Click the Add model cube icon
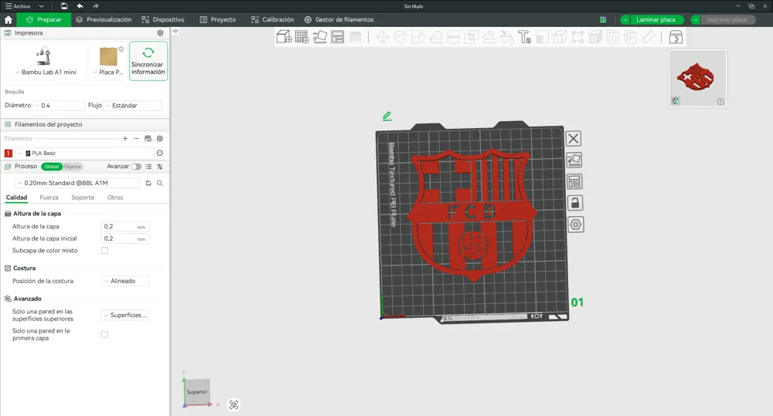This screenshot has height=416, width=773. 284,37
